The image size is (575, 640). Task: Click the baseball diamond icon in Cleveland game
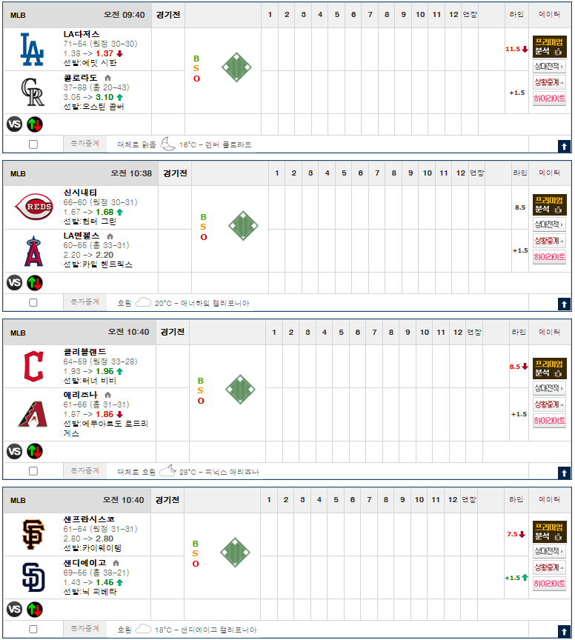(x=240, y=387)
